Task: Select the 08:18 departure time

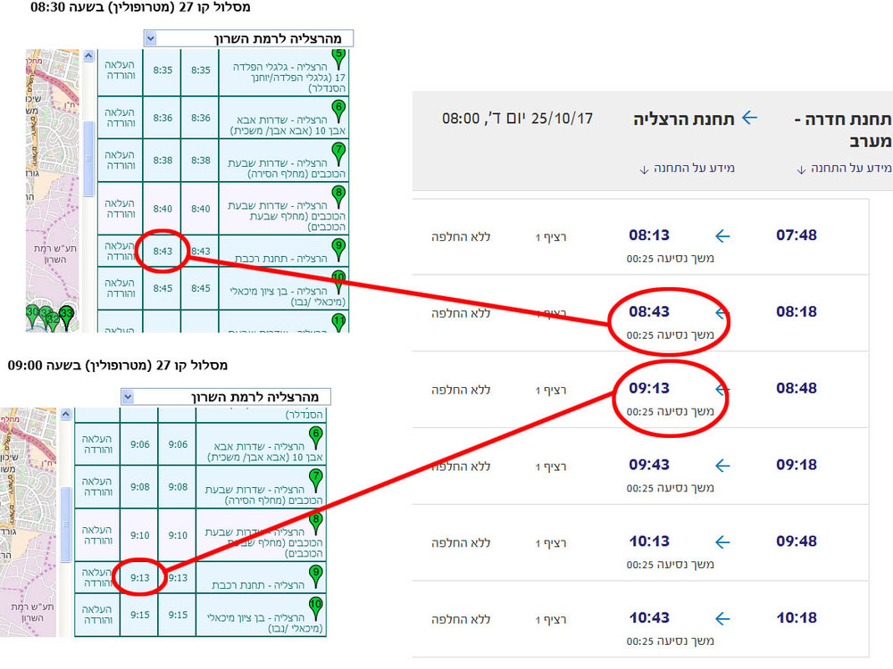Action: pyautogui.click(x=797, y=311)
